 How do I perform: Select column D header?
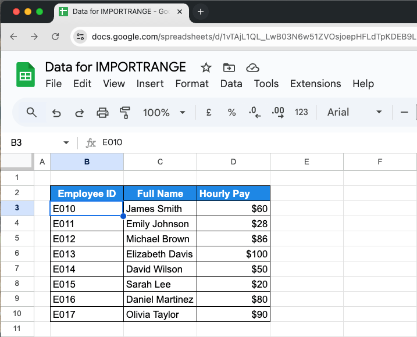click(x=233, y=162)
